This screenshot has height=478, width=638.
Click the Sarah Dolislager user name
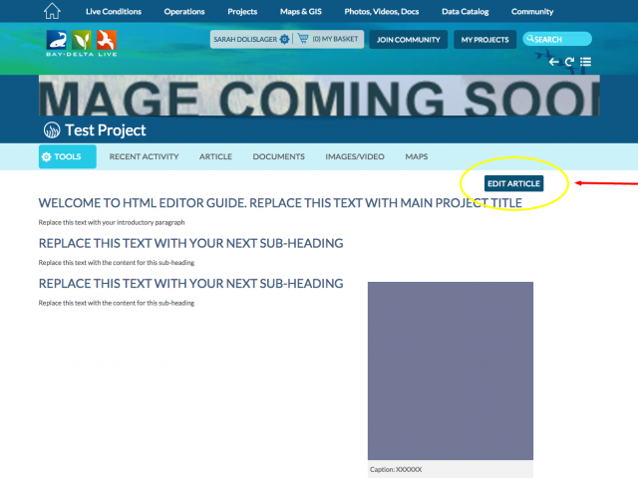click(245, 39)
